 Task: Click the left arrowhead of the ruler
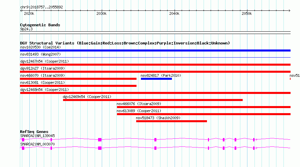point(21,11)
